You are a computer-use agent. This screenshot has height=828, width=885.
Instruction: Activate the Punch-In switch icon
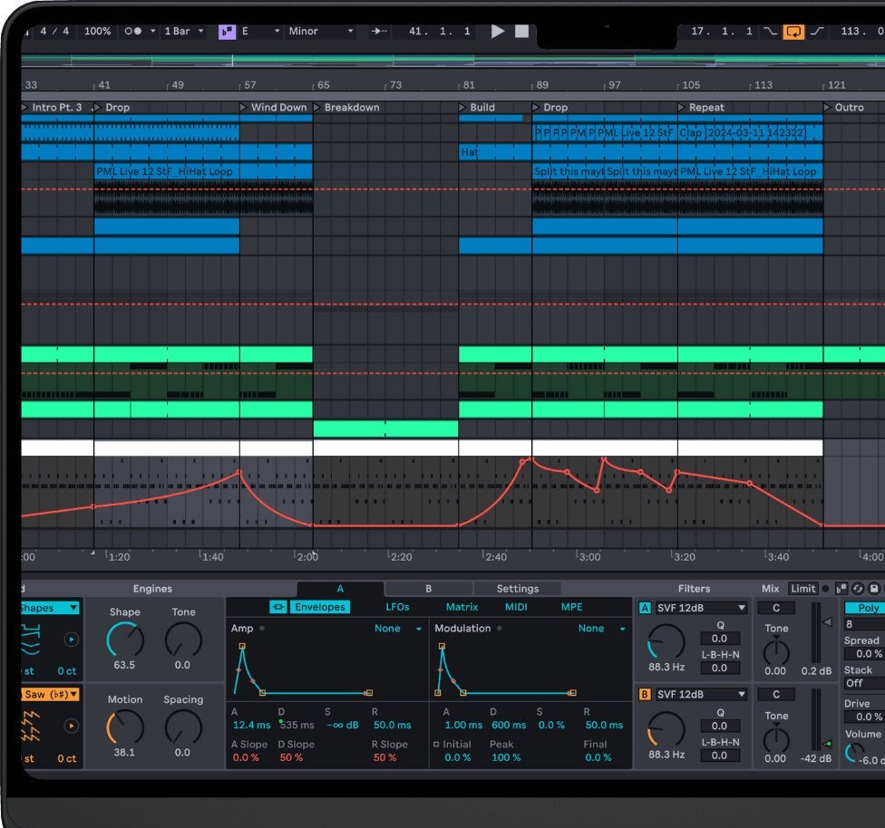click(x=770, y=31)
